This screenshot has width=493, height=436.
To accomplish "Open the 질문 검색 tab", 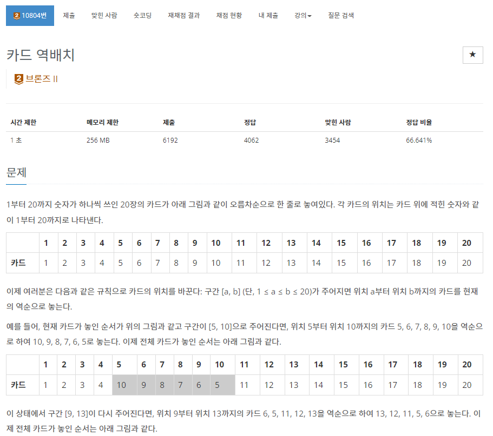I will tap(341, 15).
